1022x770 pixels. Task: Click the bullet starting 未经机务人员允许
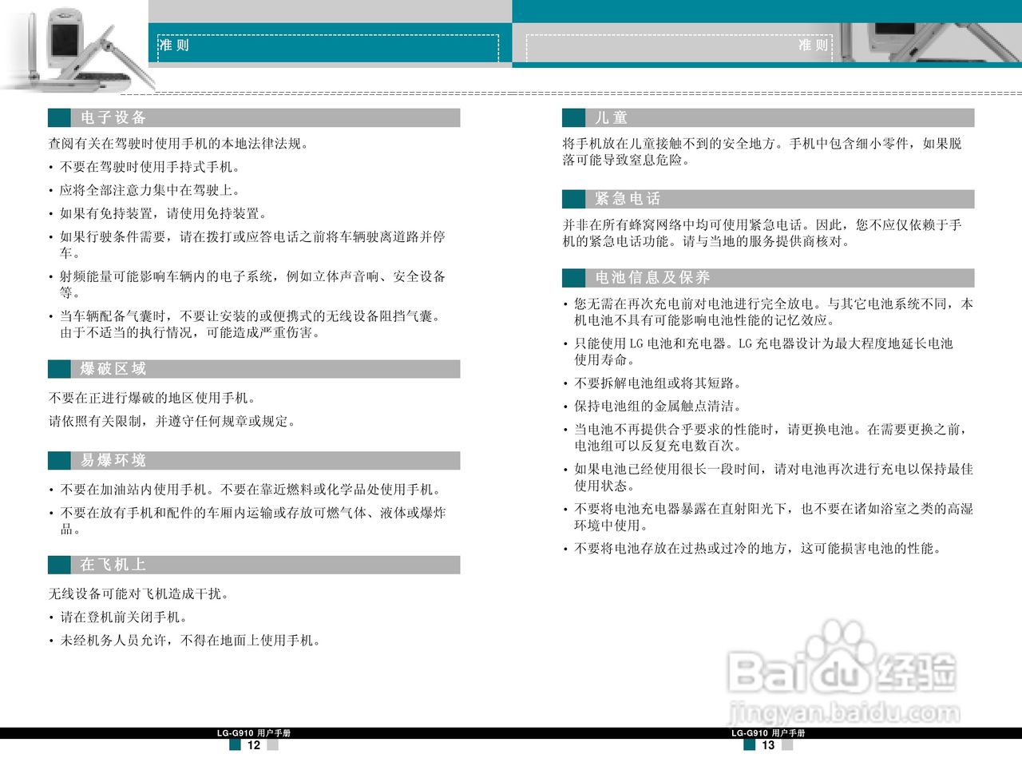click(x=184, y=641)
